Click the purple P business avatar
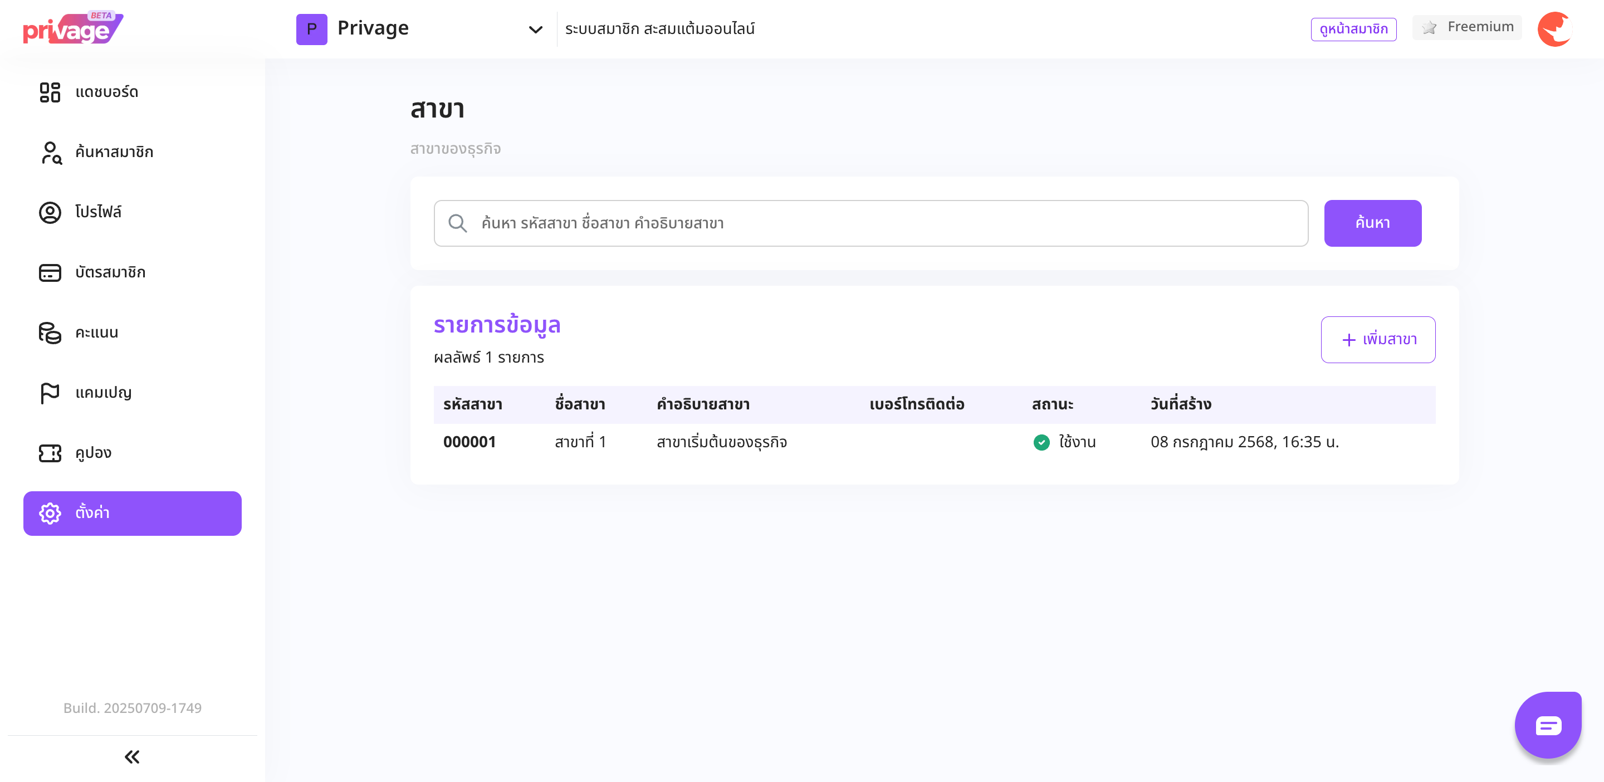Image resolution: width=1604 pixels, height=782 pixels. 311,30
